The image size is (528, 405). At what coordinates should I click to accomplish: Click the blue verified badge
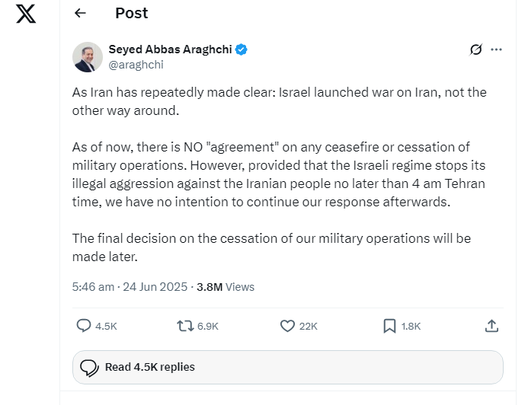[241, 49]
